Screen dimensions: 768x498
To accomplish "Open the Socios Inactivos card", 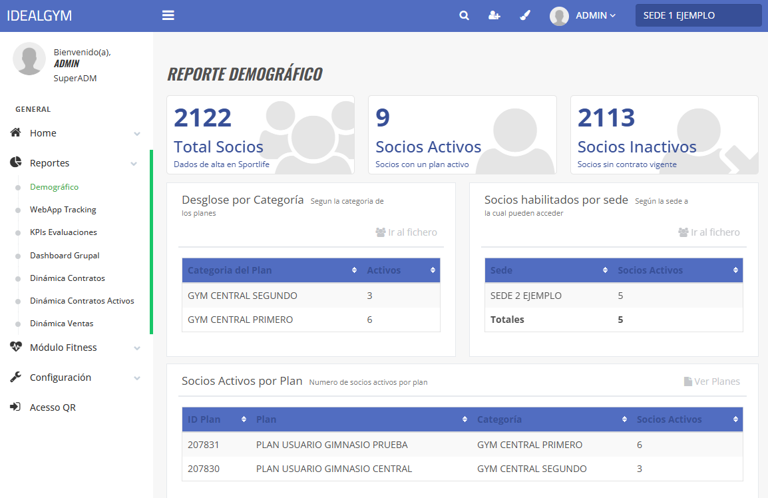I will click(x=664, y=134).
